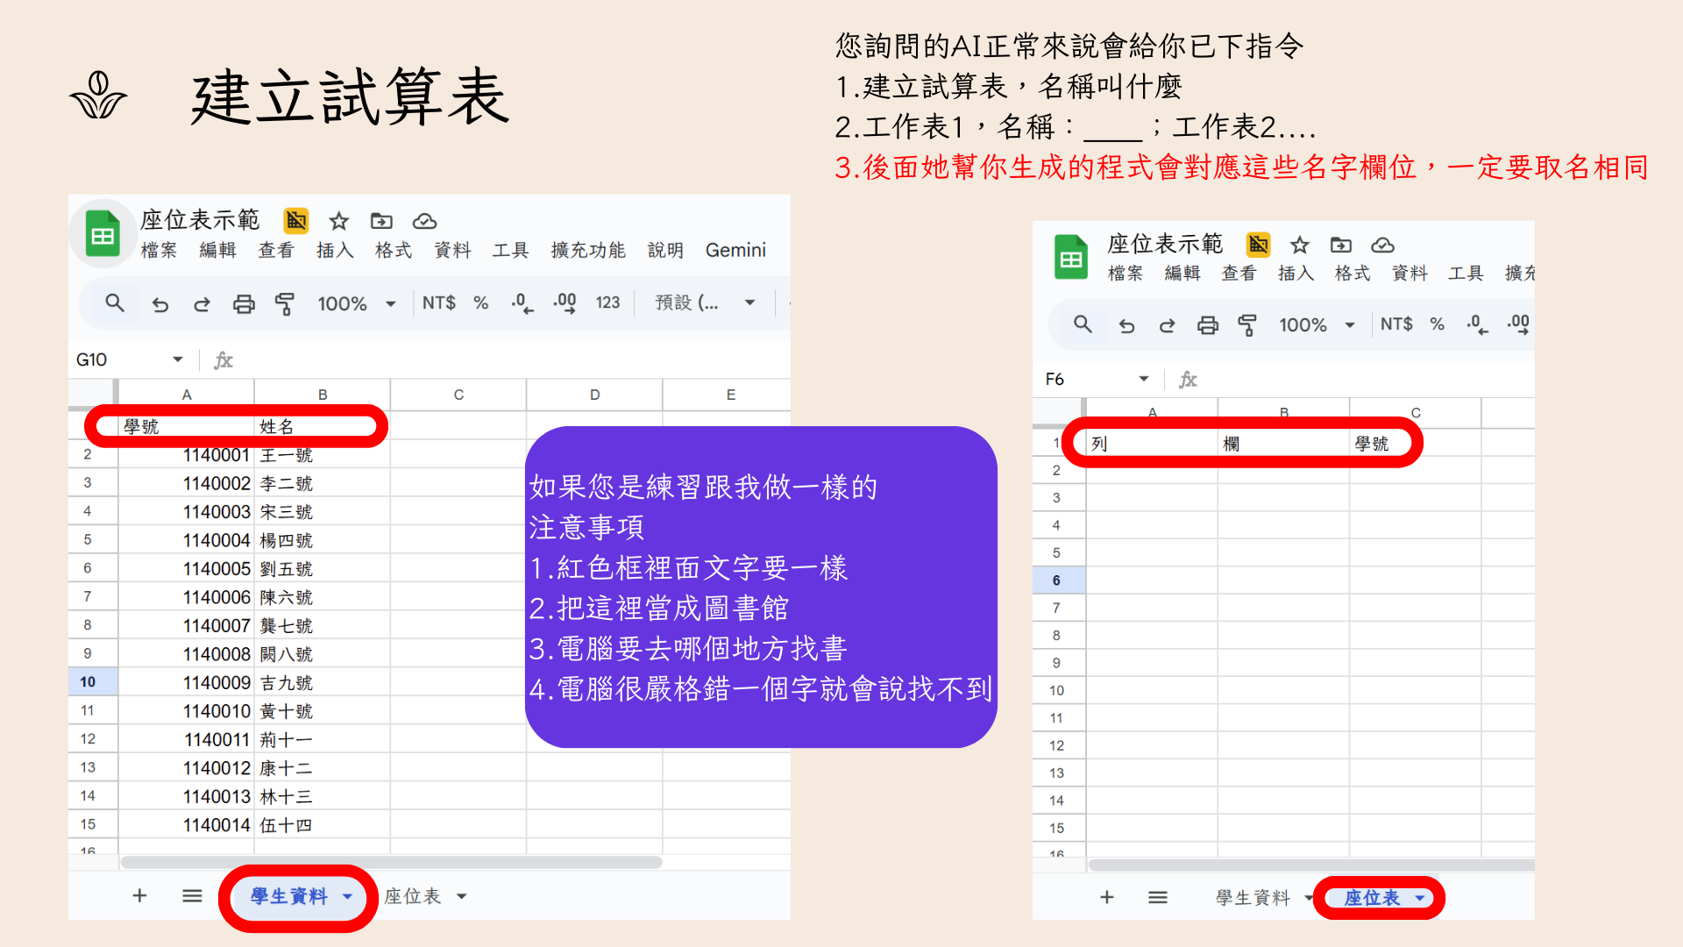Click increase decimal places in left toolbar
The height and width of the screenshot is (947, 1683).
[x=565, y=303]
